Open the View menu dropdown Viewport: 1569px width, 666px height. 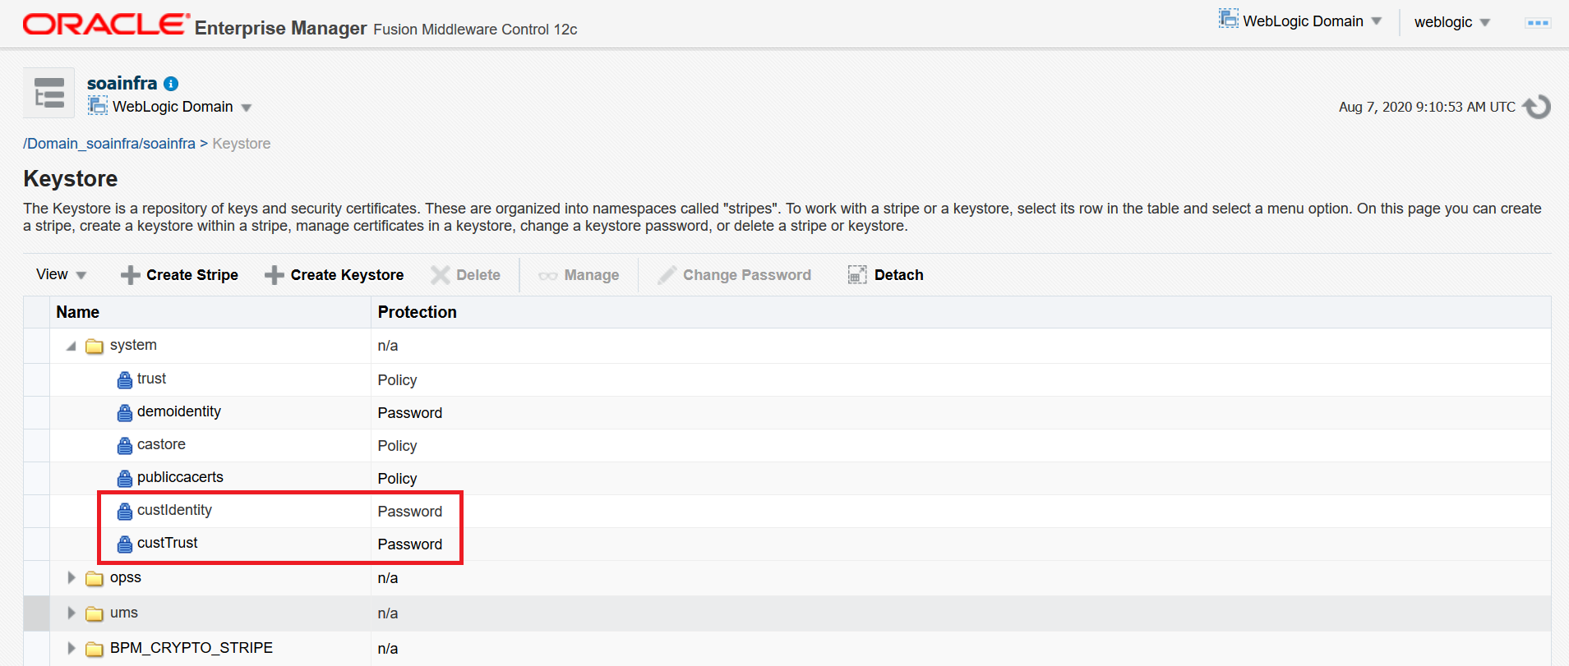click(x=61, y=274)
